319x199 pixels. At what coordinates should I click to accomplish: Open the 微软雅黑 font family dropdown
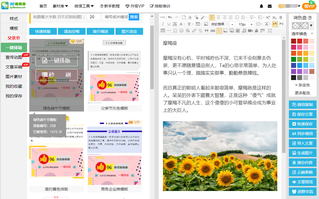tap(218, 24)
